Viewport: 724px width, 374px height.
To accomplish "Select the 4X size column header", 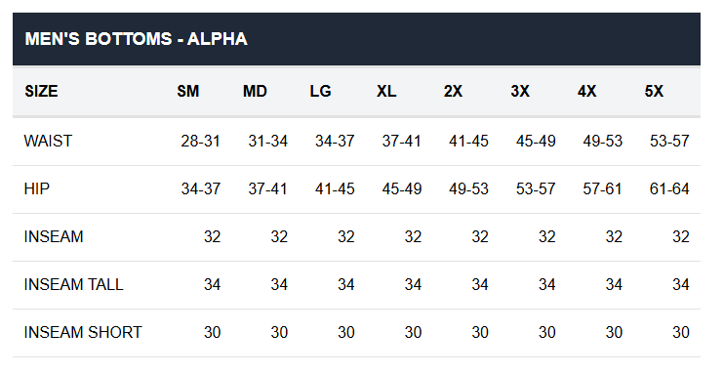I will (x=586, y=91).
